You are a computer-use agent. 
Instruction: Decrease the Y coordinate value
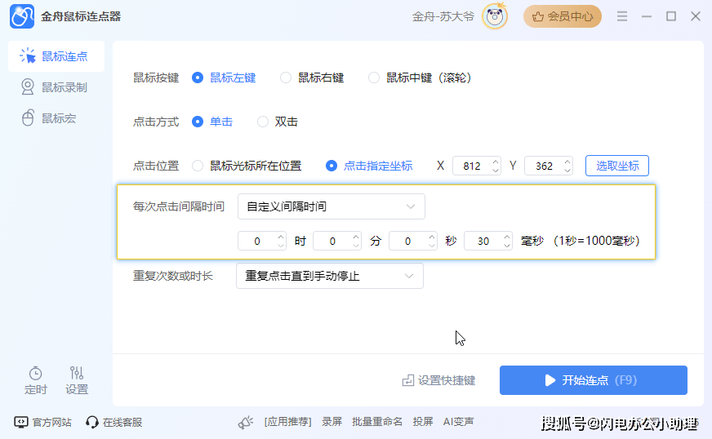(x=567, y=171)
